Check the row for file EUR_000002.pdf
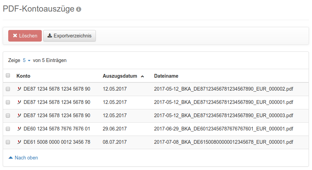The image size is (312, 170). 8,89
